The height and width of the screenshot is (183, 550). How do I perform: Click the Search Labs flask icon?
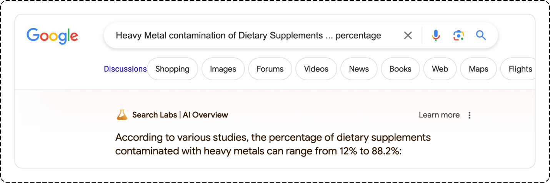tap(122, 114)
